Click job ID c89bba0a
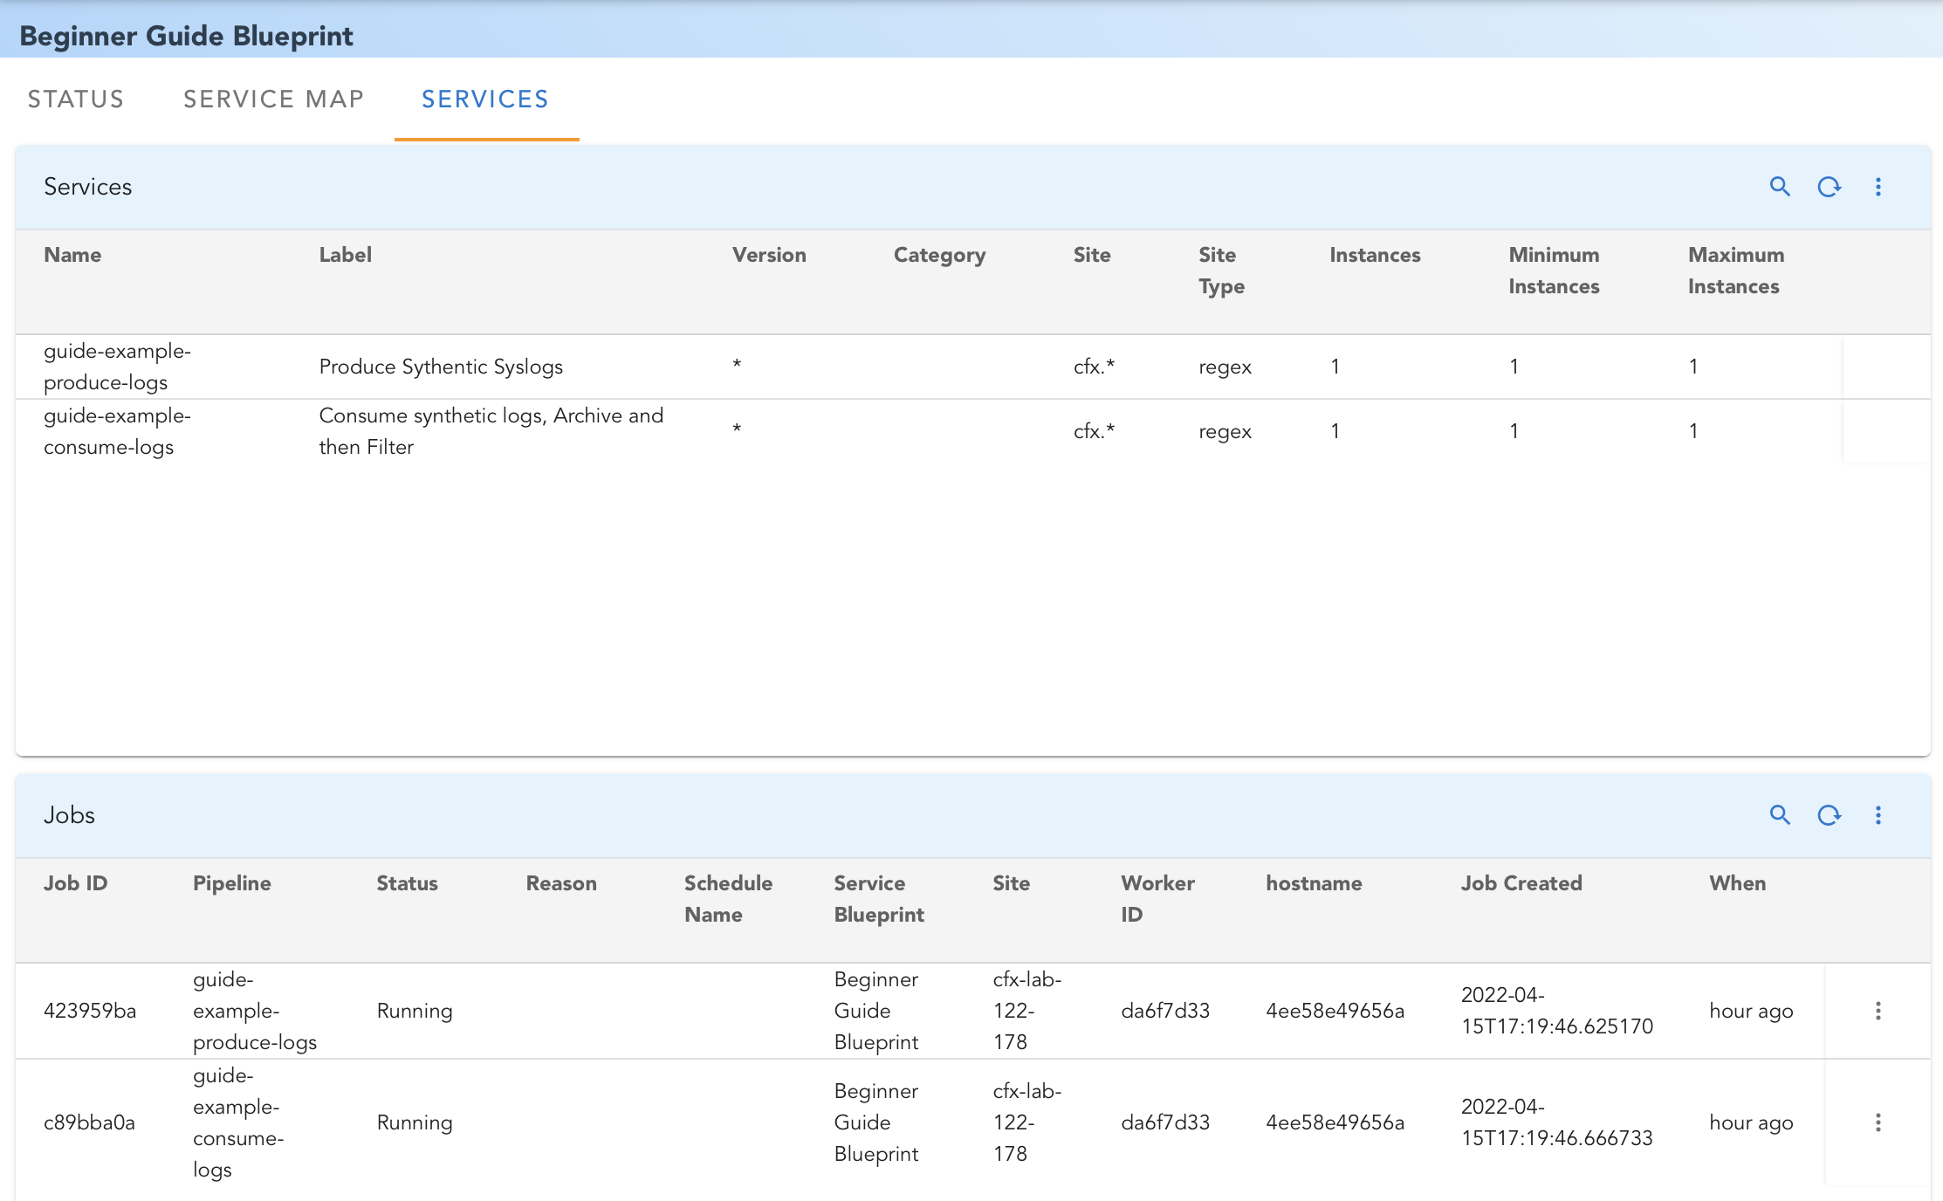This screenshot has width=1943, height=1201. pos(89,1122)
